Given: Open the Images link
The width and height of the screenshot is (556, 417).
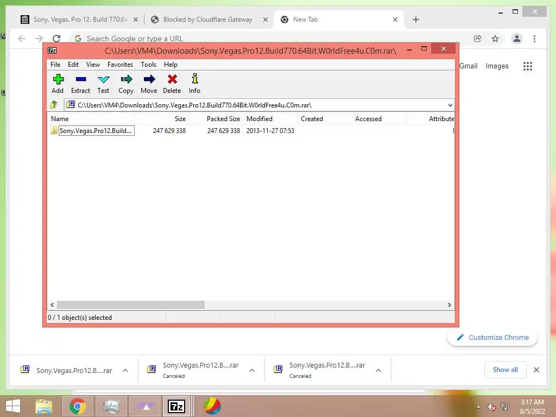Looking at the screenshot, I should click(x=497, y=66).
